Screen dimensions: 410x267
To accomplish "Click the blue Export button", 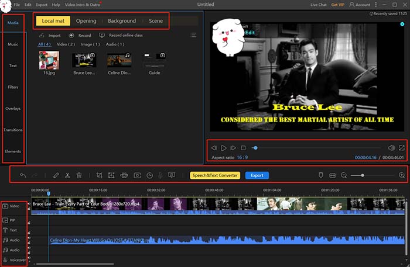I will 257,175.
